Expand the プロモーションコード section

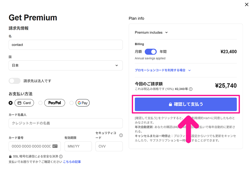pos(163,70)
